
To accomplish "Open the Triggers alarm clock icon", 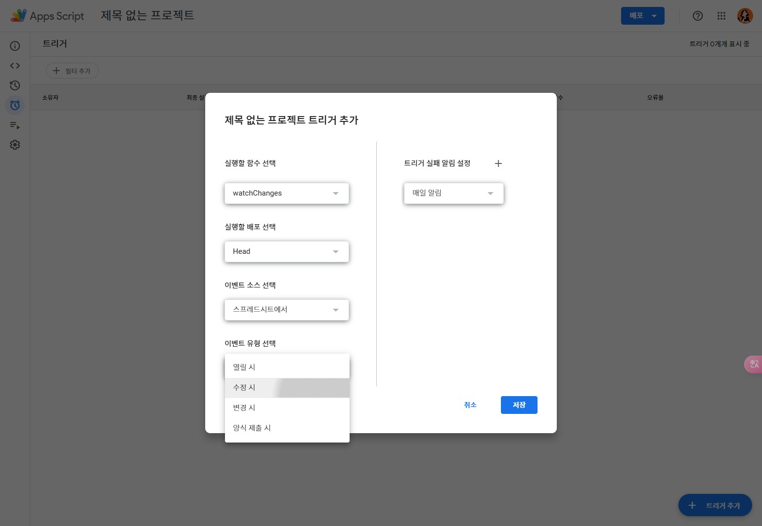I will [15, 105].
